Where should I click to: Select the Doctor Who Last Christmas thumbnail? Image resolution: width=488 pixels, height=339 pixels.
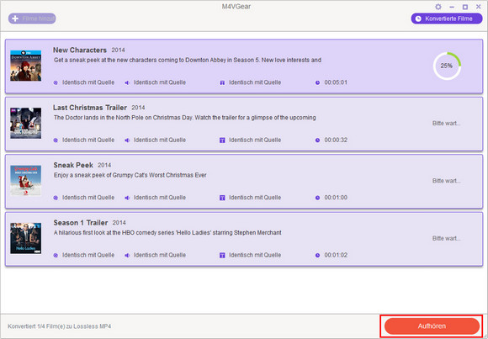point(25,124)
